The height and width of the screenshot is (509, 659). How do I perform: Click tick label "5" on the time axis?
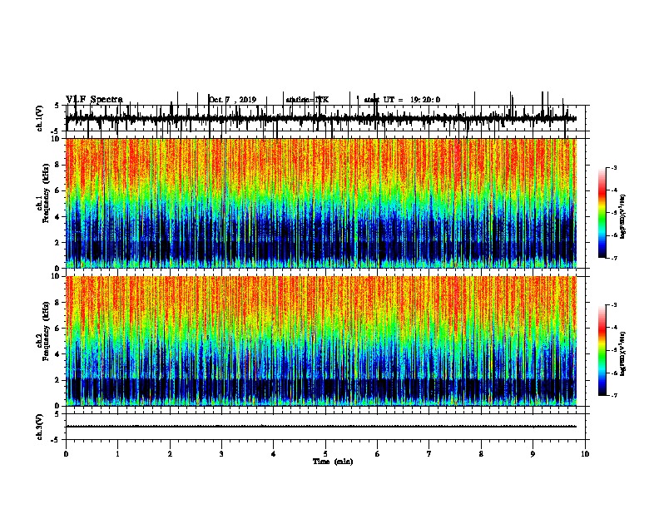325,454
